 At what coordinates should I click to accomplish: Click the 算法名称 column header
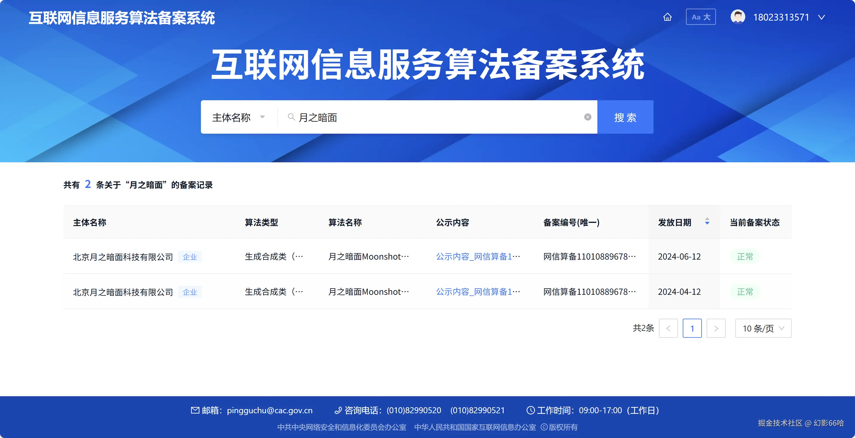point(345,222)
